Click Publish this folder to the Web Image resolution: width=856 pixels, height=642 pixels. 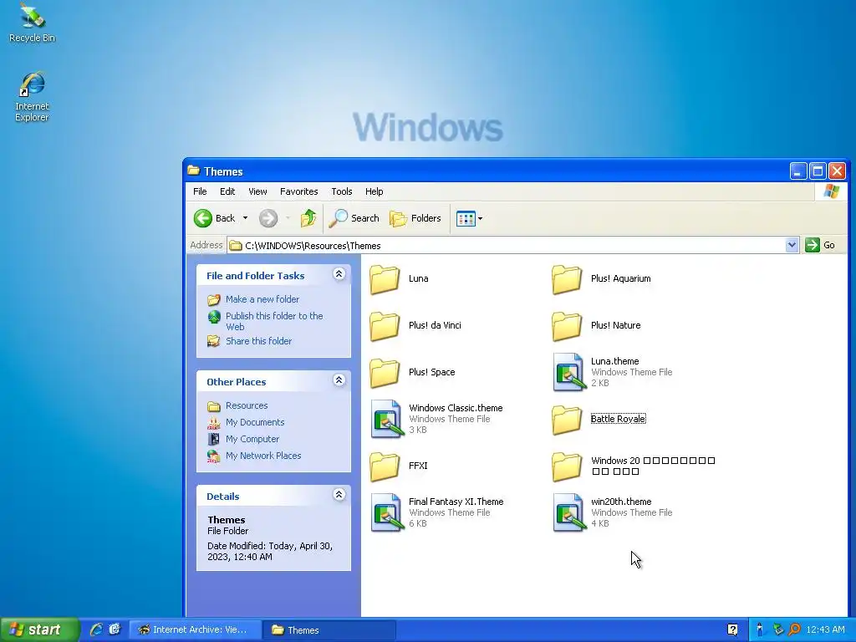pos(274,321)
